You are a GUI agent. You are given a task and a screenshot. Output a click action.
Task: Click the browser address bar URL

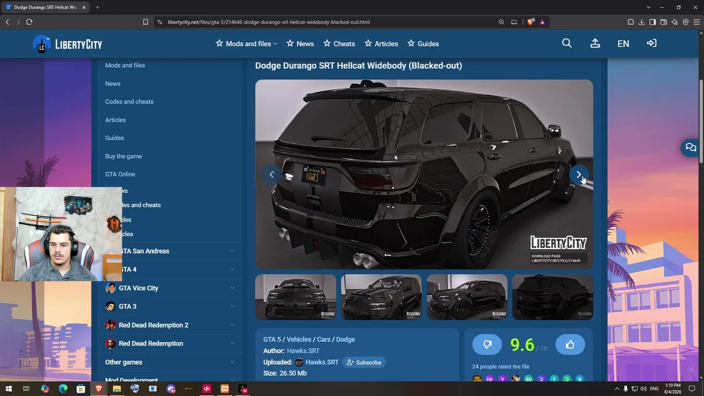pos(268,22)
